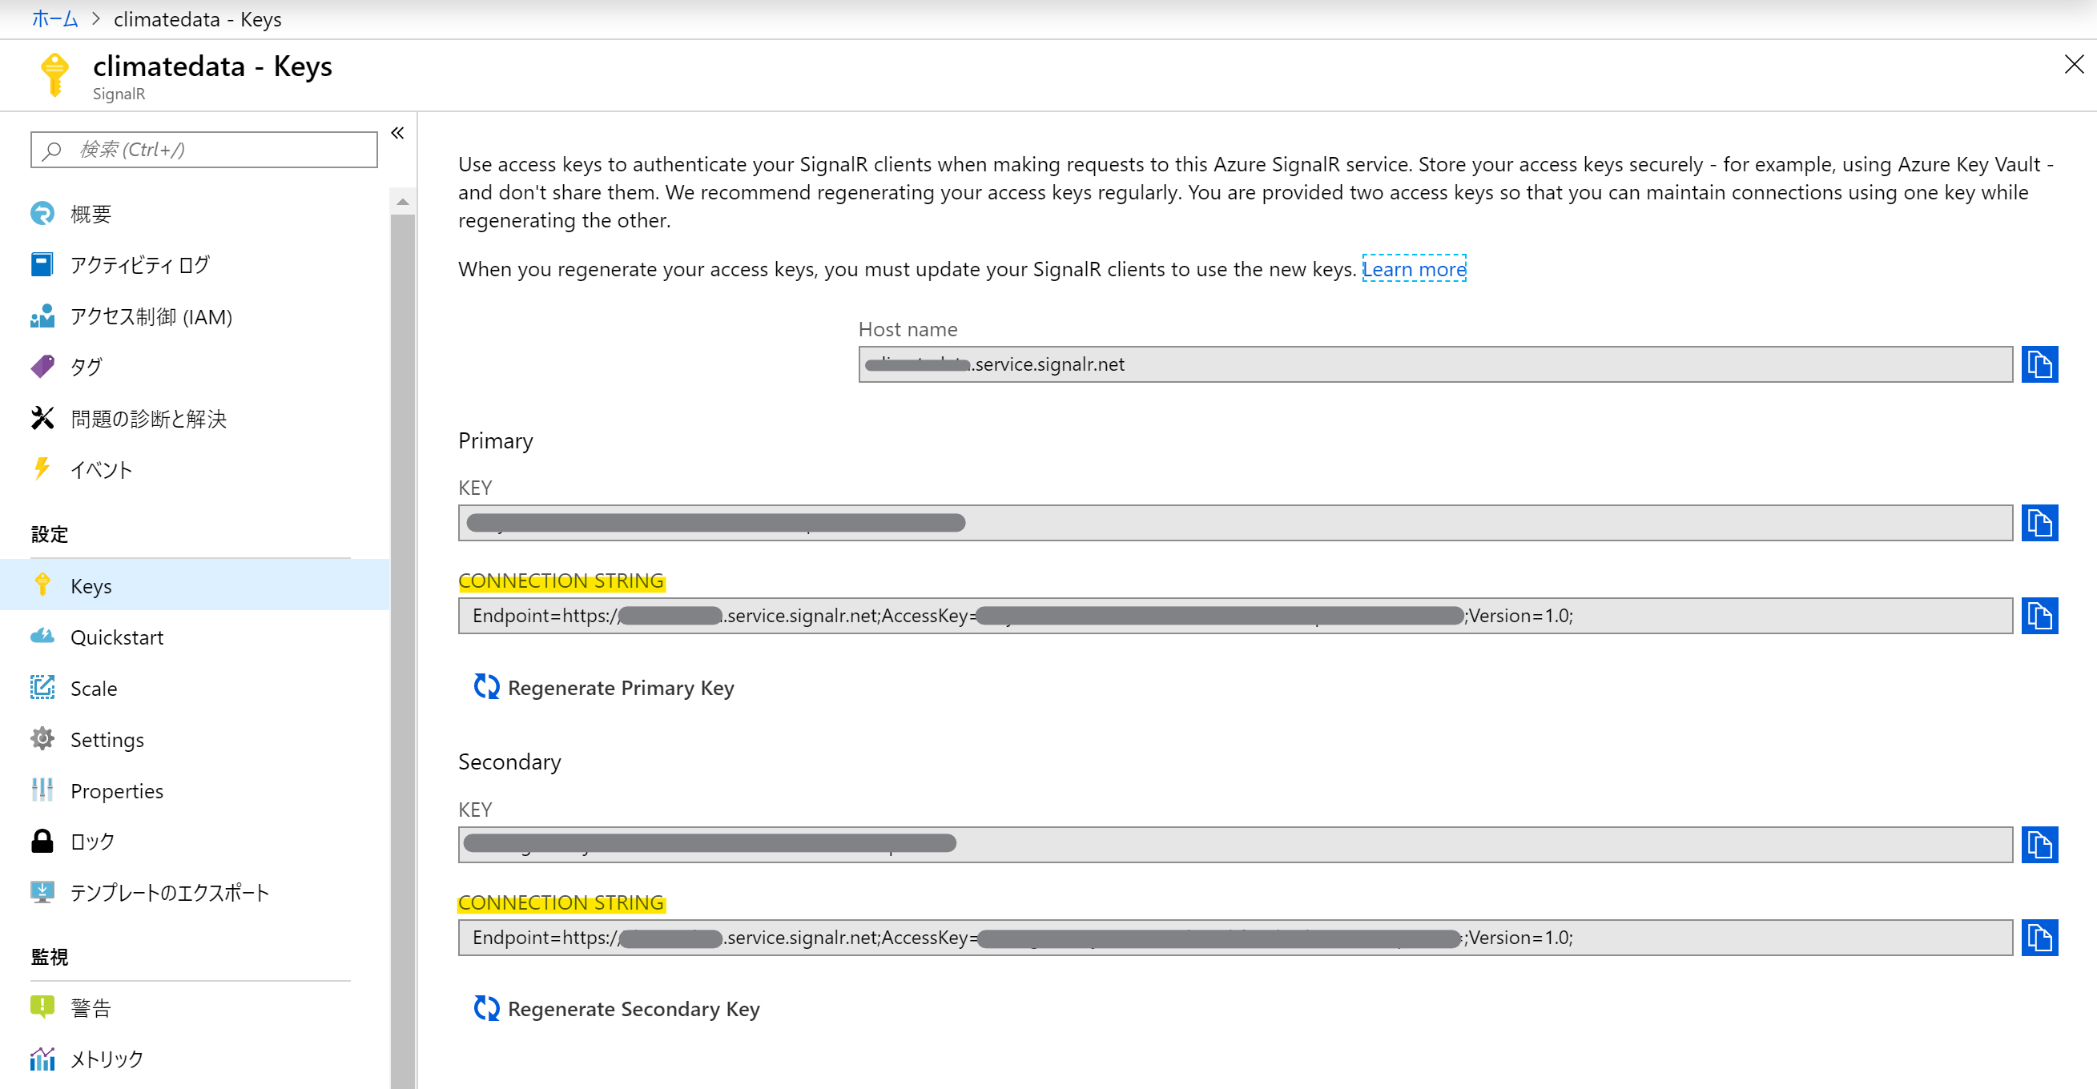
Task: Collapse the left navigation pane
Action: coord(397,133)
